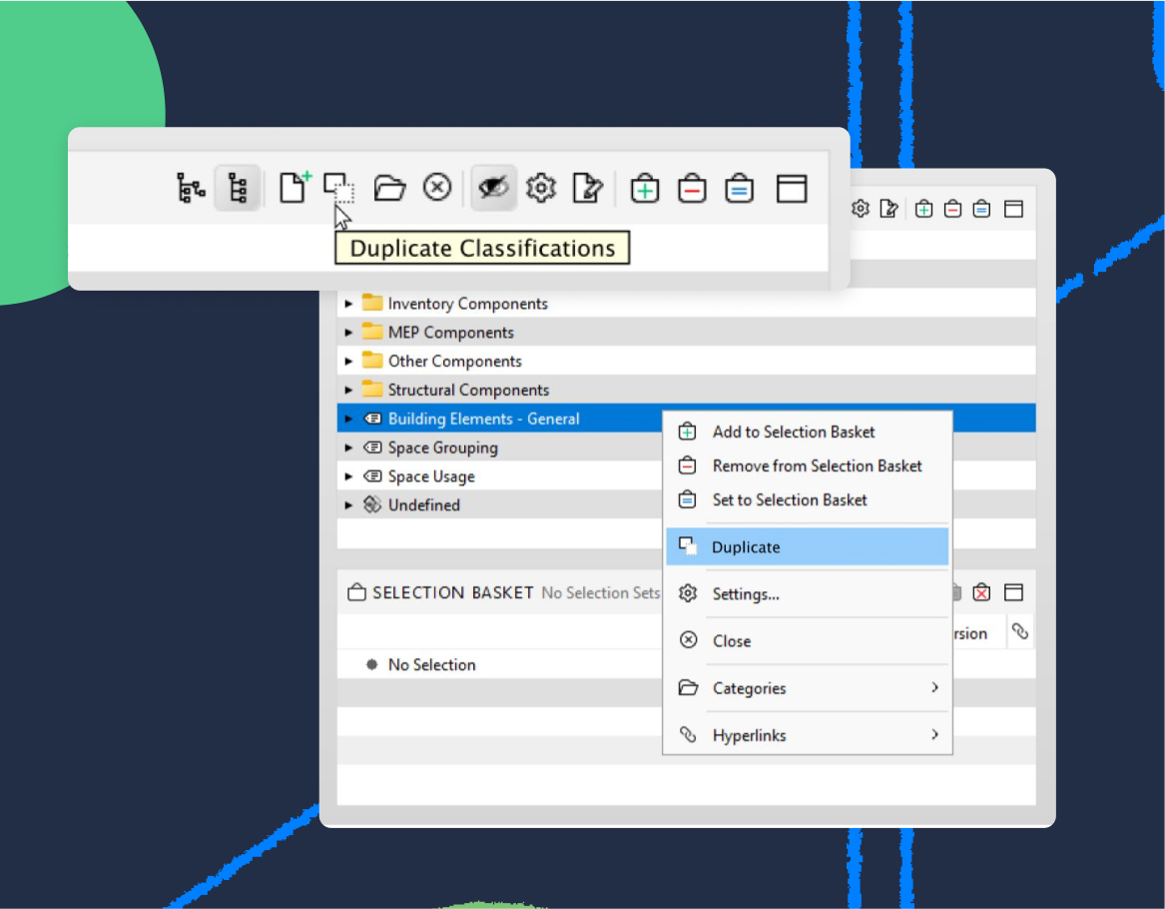Click the hyperlink column icon in Selection Basket

pos(1020,632)
